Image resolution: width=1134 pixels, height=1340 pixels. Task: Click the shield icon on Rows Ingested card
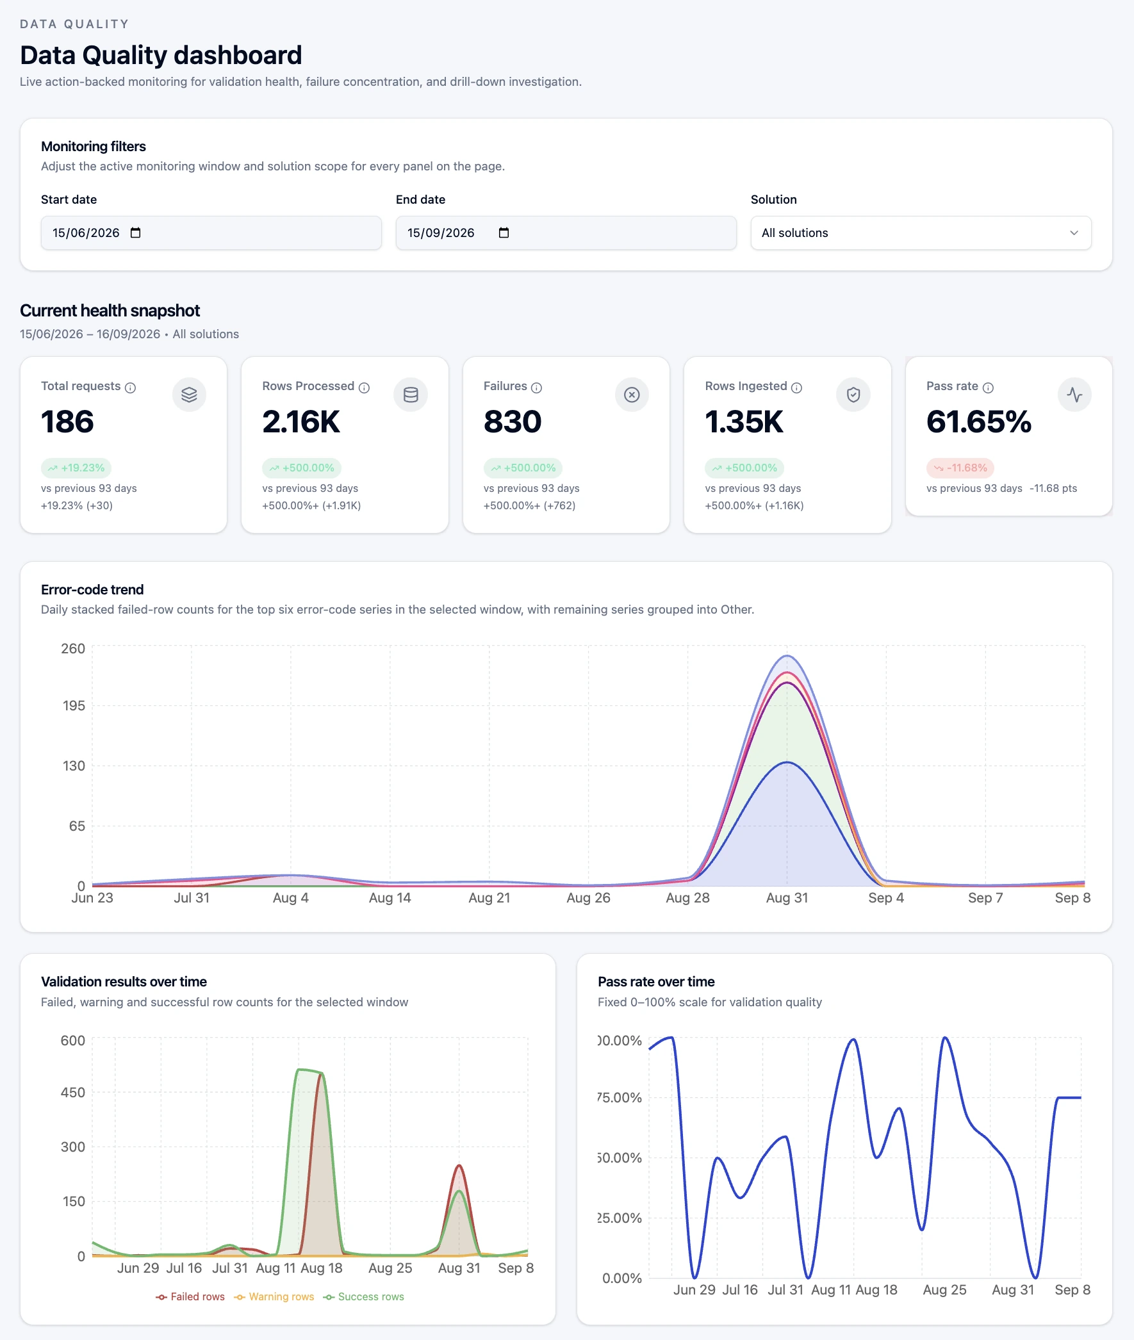[x=853, y=395]
